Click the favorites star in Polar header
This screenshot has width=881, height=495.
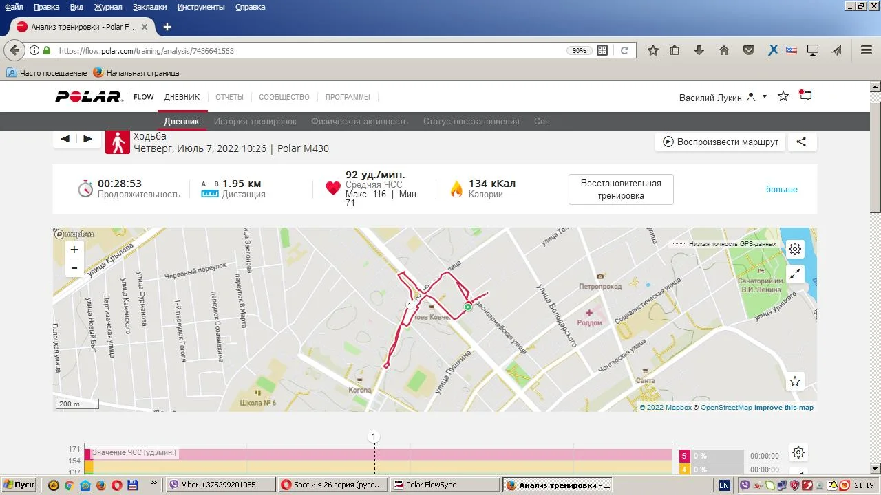pos(783,96)
